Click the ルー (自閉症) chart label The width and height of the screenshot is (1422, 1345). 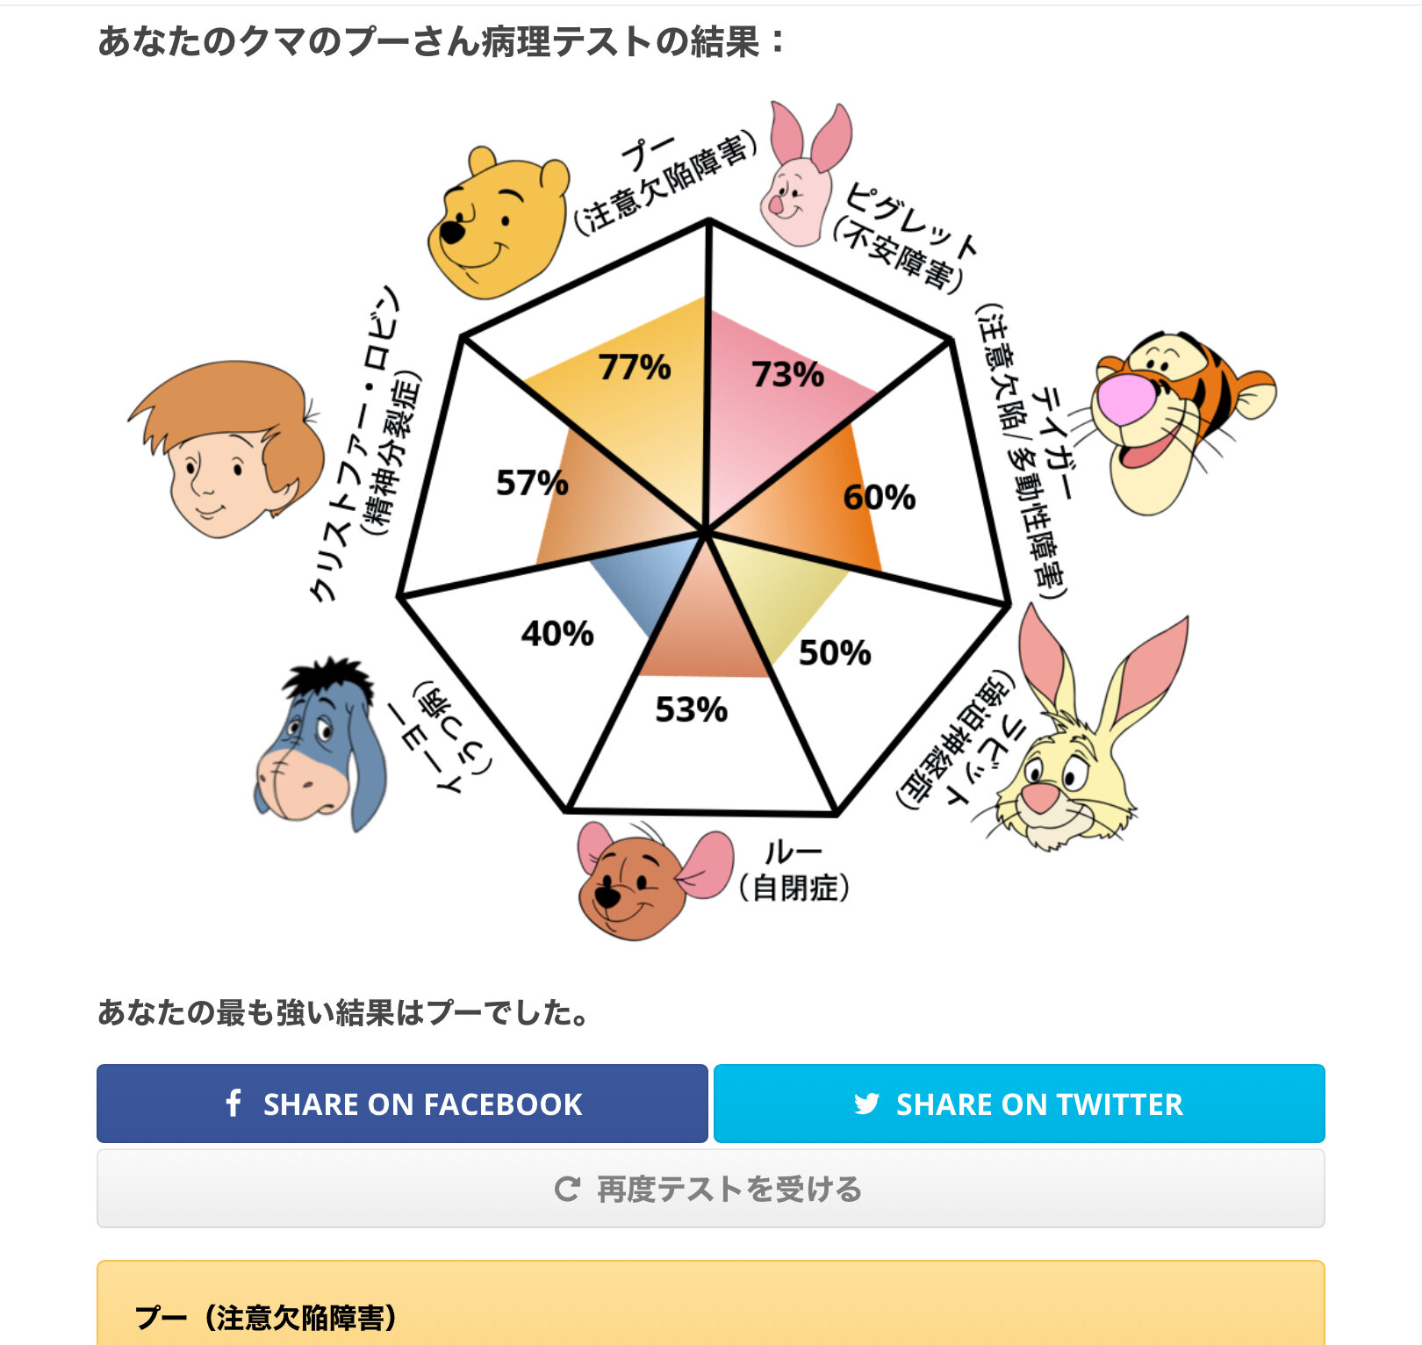point(794,869)
